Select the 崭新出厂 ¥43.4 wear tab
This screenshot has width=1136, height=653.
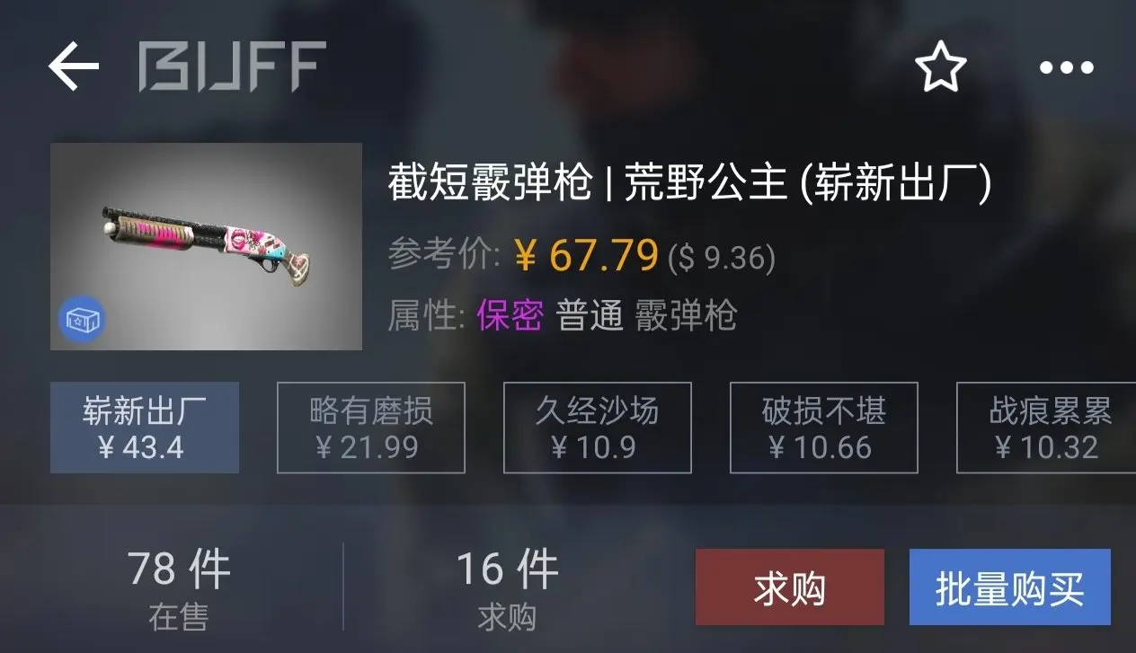coord(145,428)
